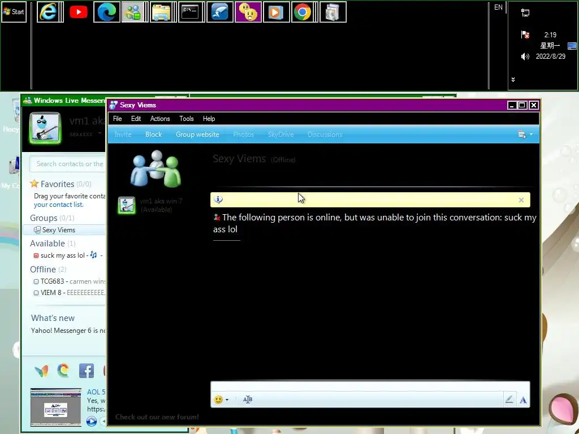
Task: Click the video thumbnail at bottom left
Action: (x=56, y=407)
